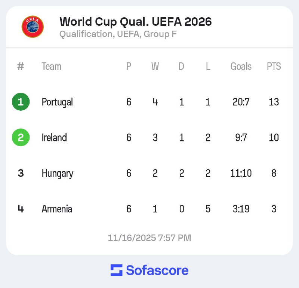The image size is (299, 288).
Task: Open the World Cup Qual. UEFA 2026 title
Action: [x=135, y=22]
